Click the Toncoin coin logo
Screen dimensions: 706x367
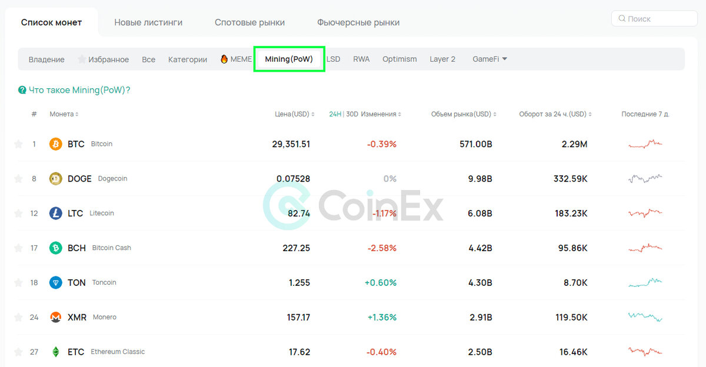[x=56, y=283]
